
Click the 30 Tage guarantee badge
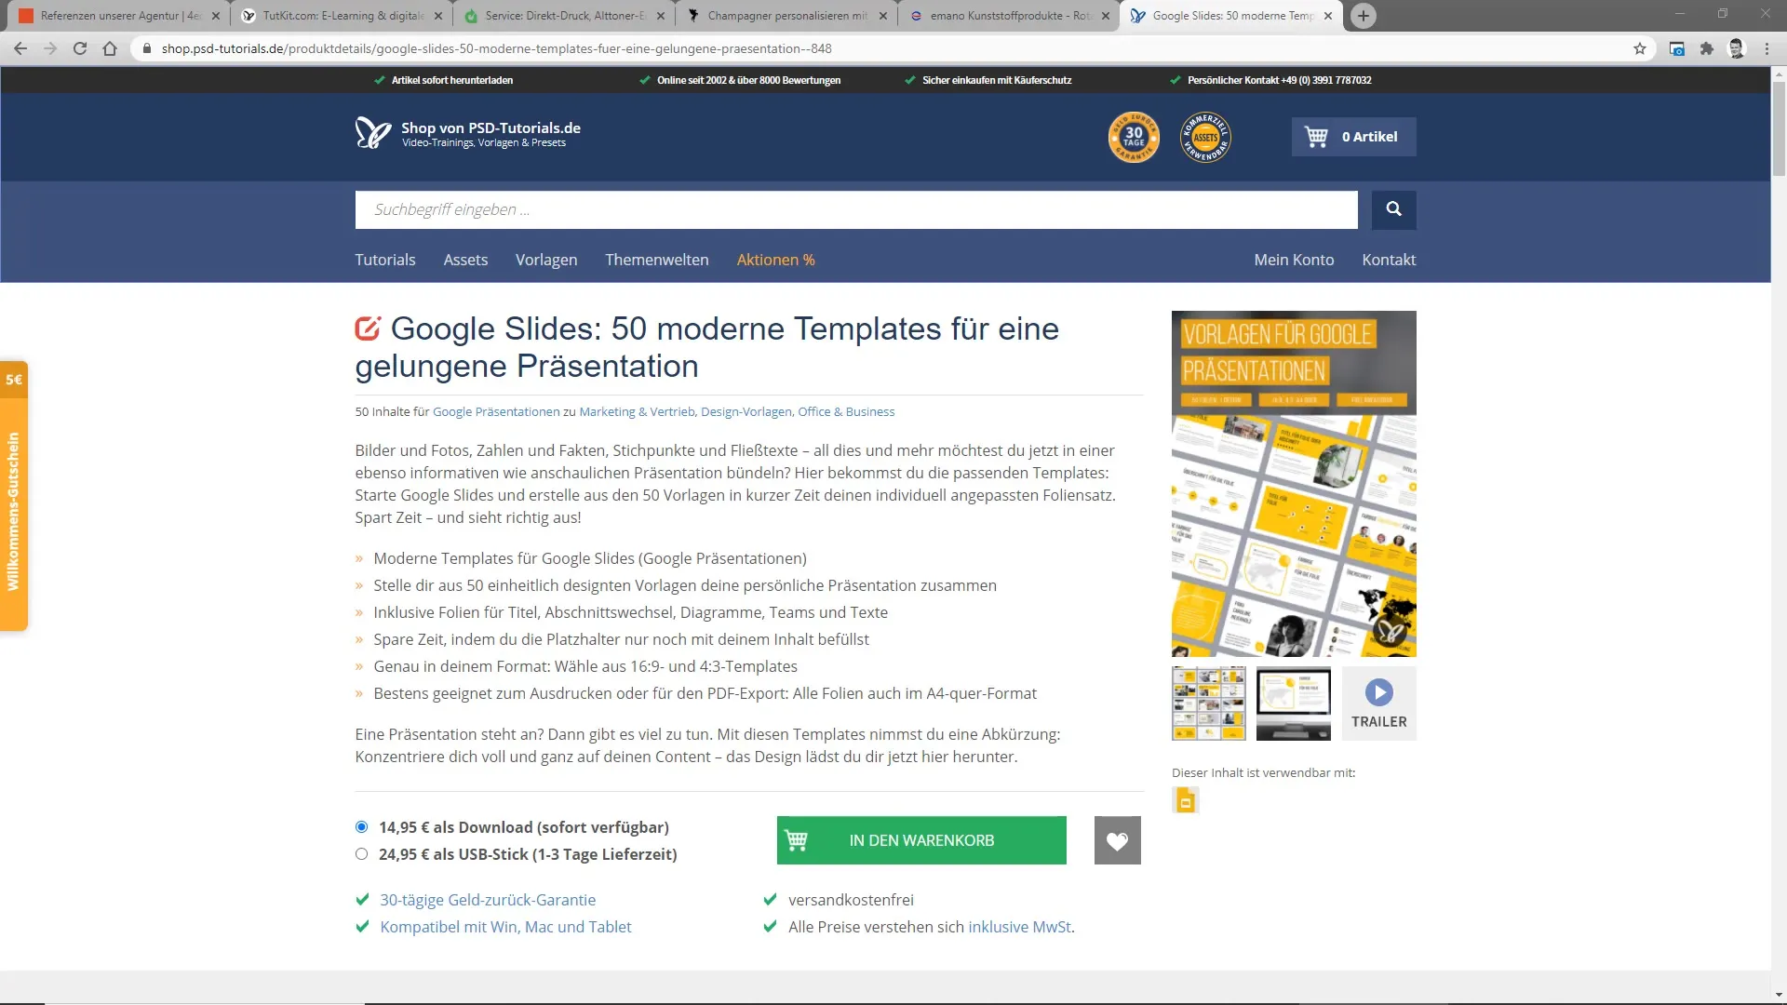point(1134,138)
